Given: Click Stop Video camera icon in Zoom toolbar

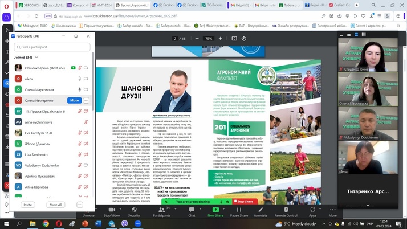Looking at the screenshot, I should 112,210.
